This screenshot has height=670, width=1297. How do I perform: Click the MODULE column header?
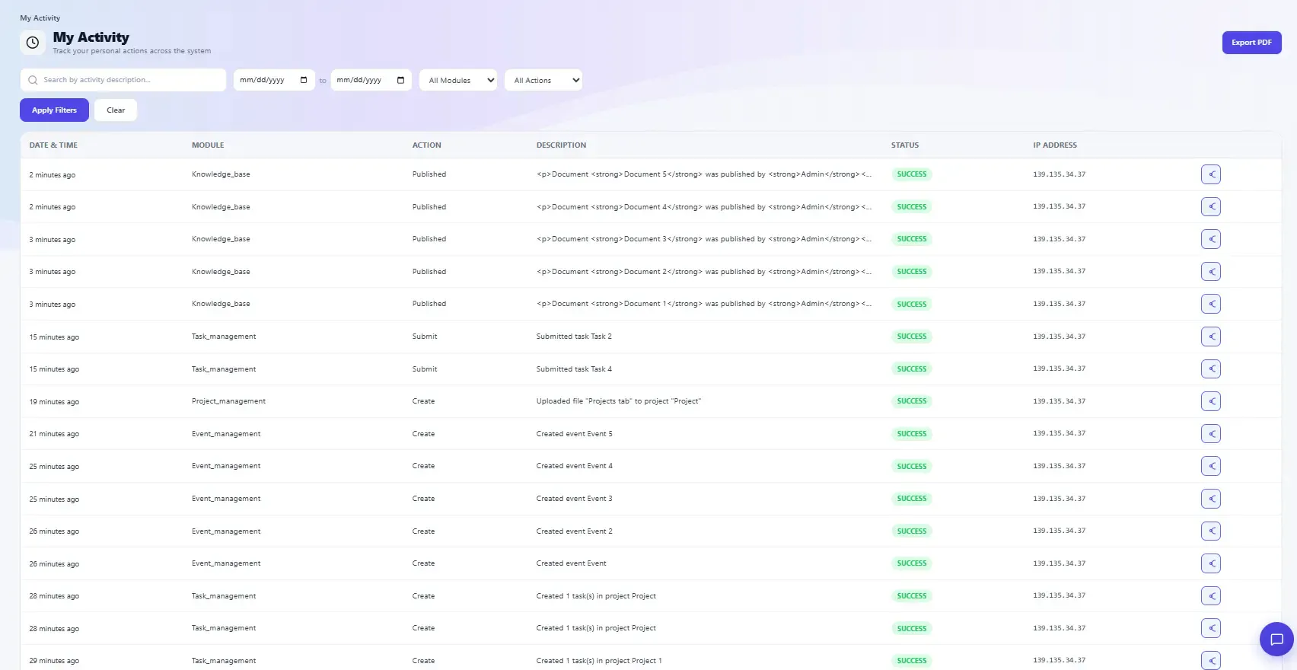(x=208, y=145)
